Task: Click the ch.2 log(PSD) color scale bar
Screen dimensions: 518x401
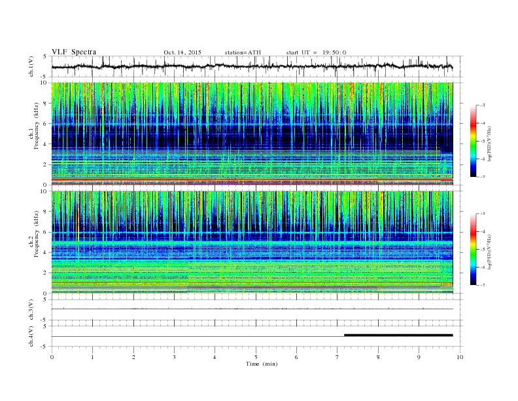Action: pos(473,250)
